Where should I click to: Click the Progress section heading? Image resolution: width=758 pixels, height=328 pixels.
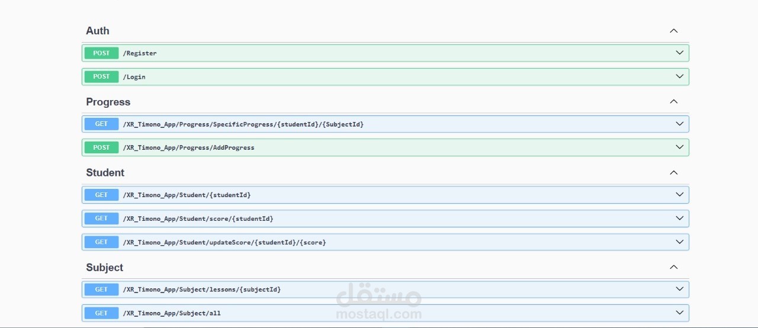pyautogui.click(x=108, y=102)
